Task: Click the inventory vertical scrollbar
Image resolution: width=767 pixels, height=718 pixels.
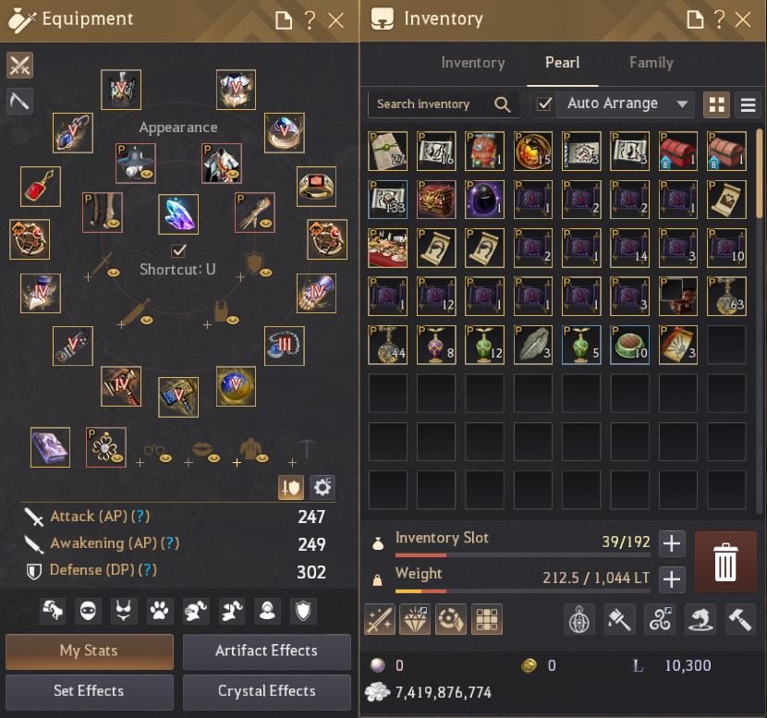Action: 759,174
